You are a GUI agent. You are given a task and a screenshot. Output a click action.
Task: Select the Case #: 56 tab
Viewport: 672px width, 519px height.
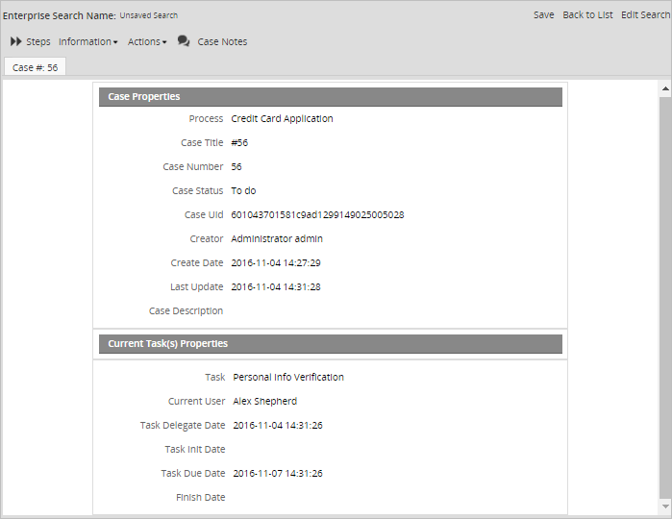[36, 68]
